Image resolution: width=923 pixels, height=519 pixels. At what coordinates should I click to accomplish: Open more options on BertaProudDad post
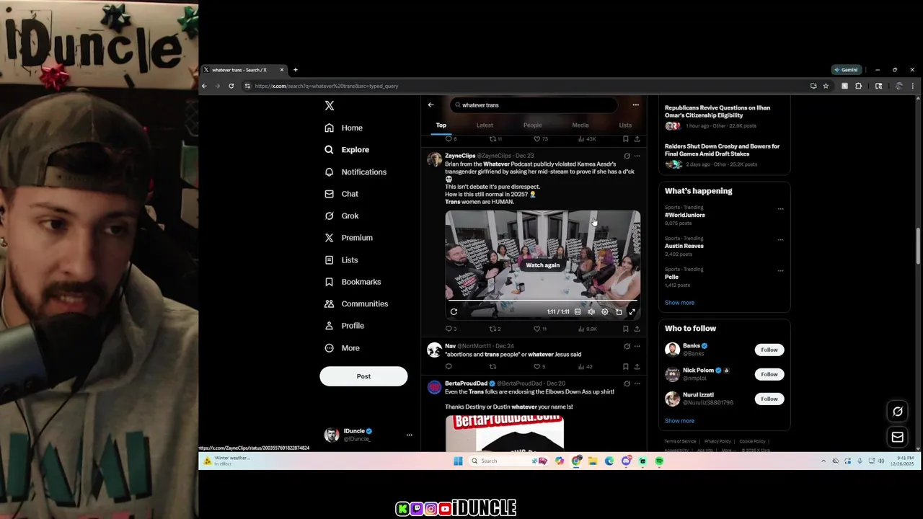(x=637, y=383)
